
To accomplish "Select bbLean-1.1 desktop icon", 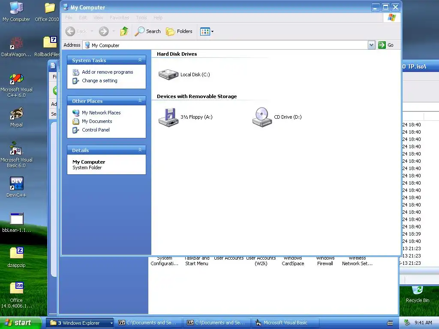I will (16, 223).
